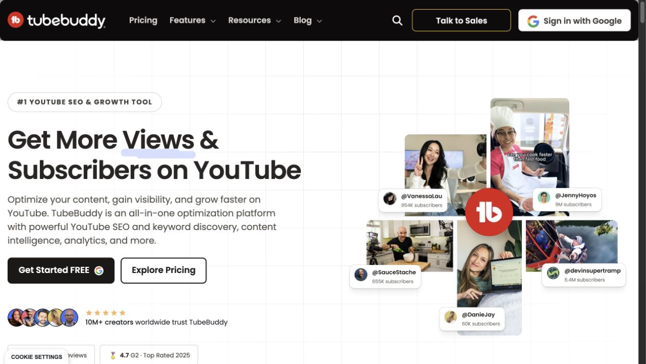Click the 4.7 G2 Top Rated 2025 badge
The image size is (646, 364).
coord(149,355)
